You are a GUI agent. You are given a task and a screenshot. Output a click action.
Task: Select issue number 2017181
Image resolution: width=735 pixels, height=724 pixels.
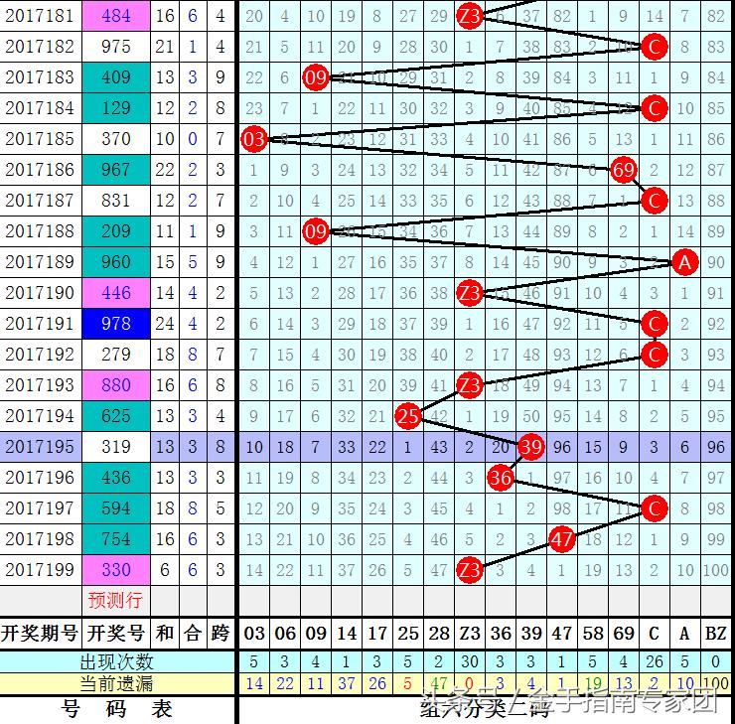pos(40,16)
